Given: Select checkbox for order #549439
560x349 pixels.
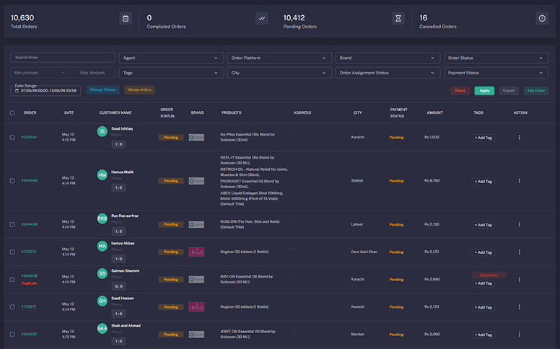Looking at the screenshot, I should pyautogui.click(x=12, y=224).
